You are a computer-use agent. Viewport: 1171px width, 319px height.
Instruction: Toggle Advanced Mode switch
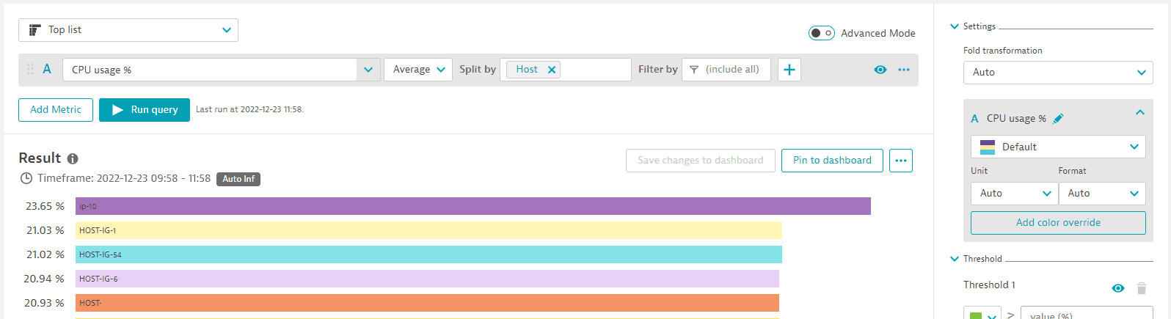pyautogui.click(x=821, y=33)
